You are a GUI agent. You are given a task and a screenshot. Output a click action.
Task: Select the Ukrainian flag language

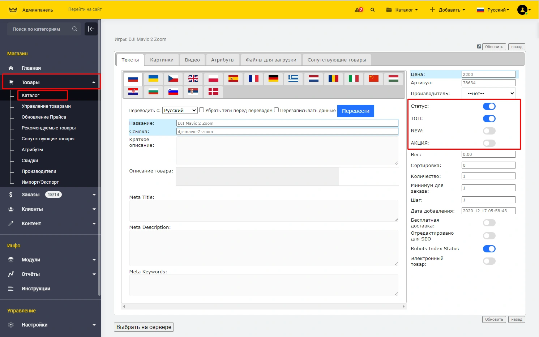coord(153,78)
